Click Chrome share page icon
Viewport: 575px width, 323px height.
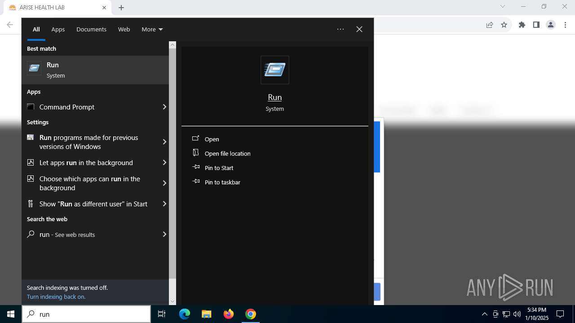coord(490,25)
